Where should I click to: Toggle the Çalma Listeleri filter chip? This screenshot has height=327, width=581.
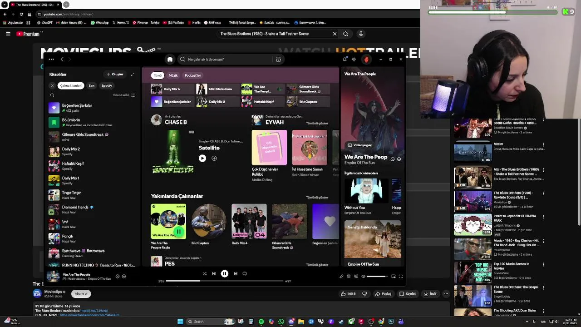(71, 86)
